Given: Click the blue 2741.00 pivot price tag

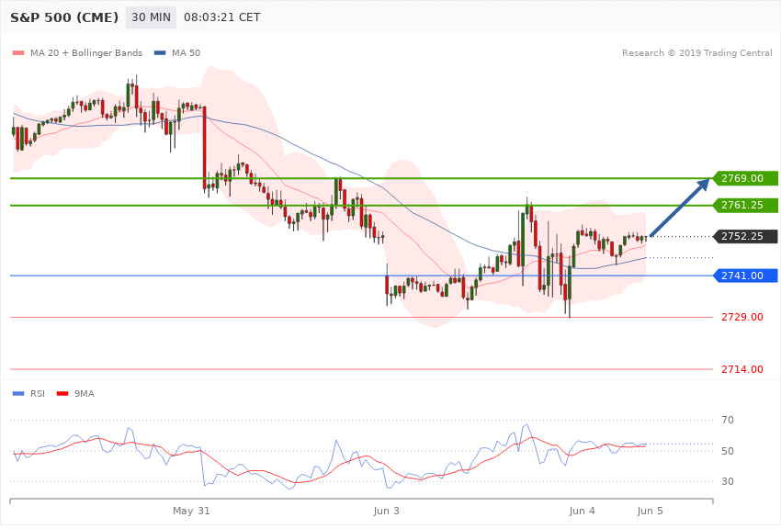Looking at the screenshot, I should pyautogui.click(x=745, y=276).
